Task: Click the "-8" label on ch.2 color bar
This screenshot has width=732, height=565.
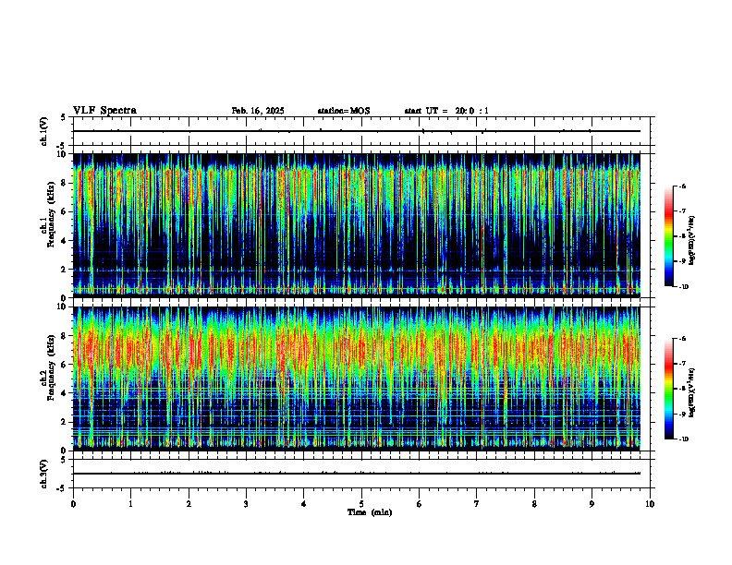Action: [683, 389]
